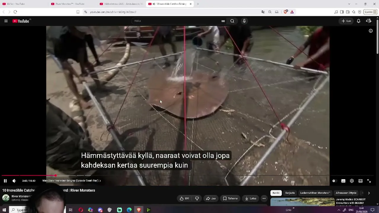The width and height of the screenshot is (379, 213).
Task: Show next filter chips with the arrow
Action: tap(369, 193)
